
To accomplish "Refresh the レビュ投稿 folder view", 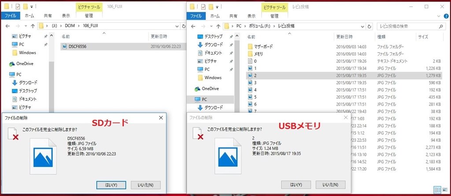I will click(370, 26).
